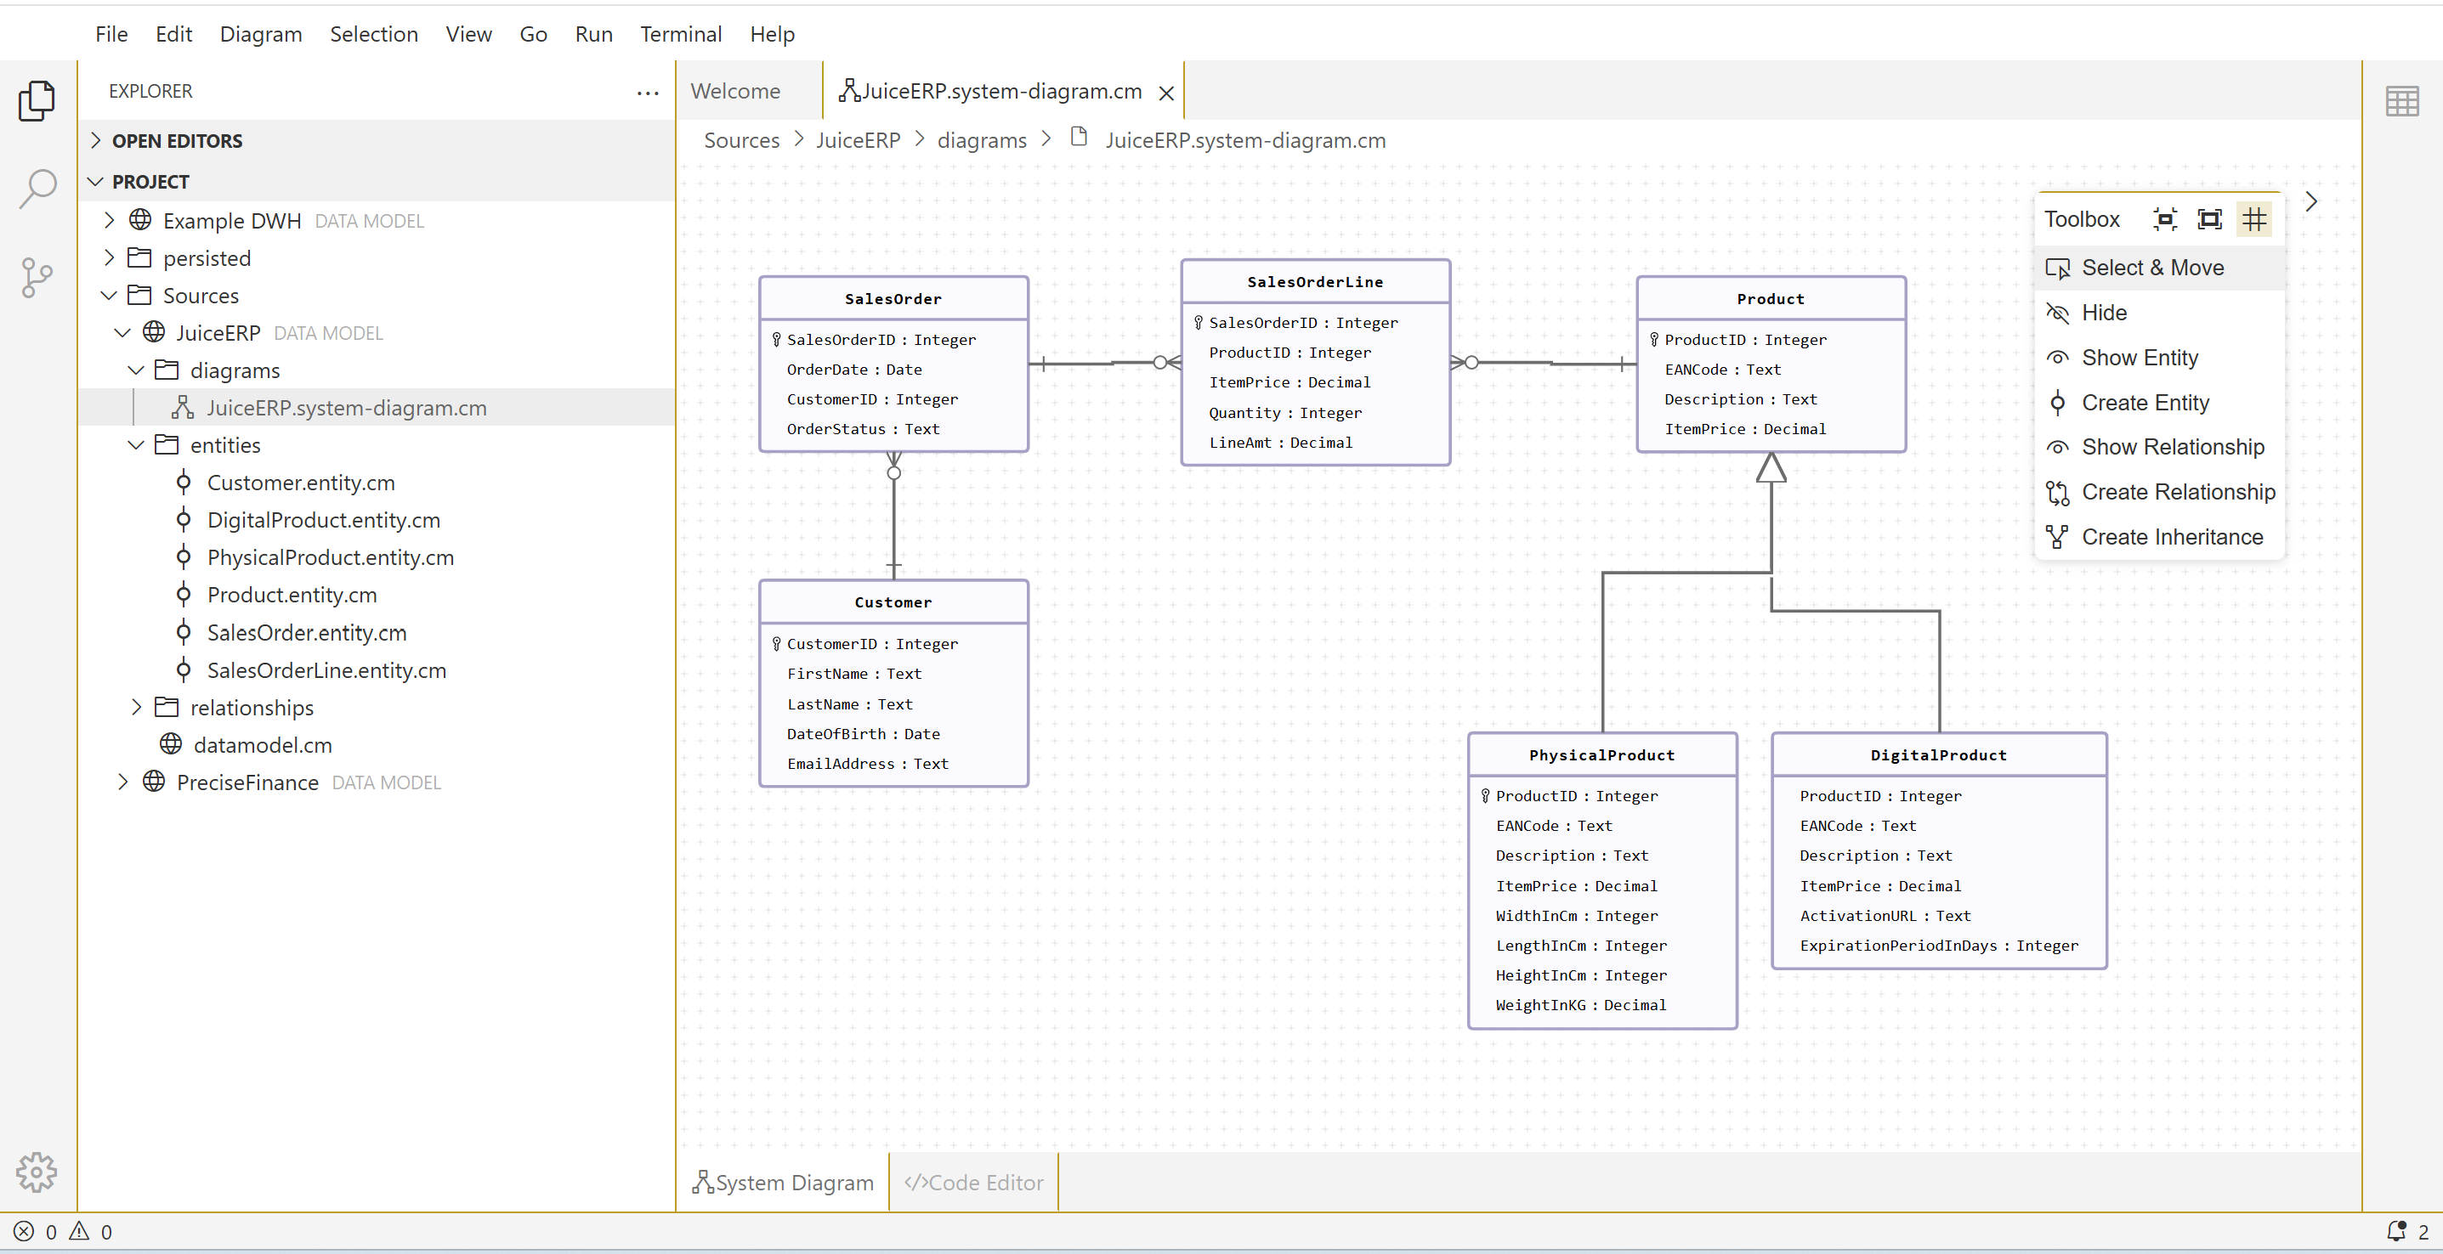Open the Explorer view in activity bar
2443x1254 pixels.
(x=37, y=100)
